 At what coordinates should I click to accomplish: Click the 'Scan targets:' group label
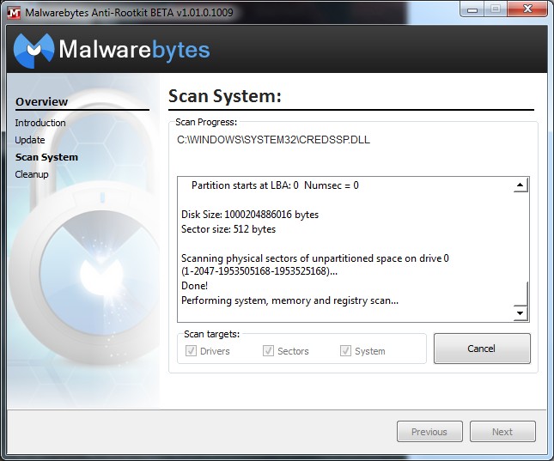[x=211, y=334]
